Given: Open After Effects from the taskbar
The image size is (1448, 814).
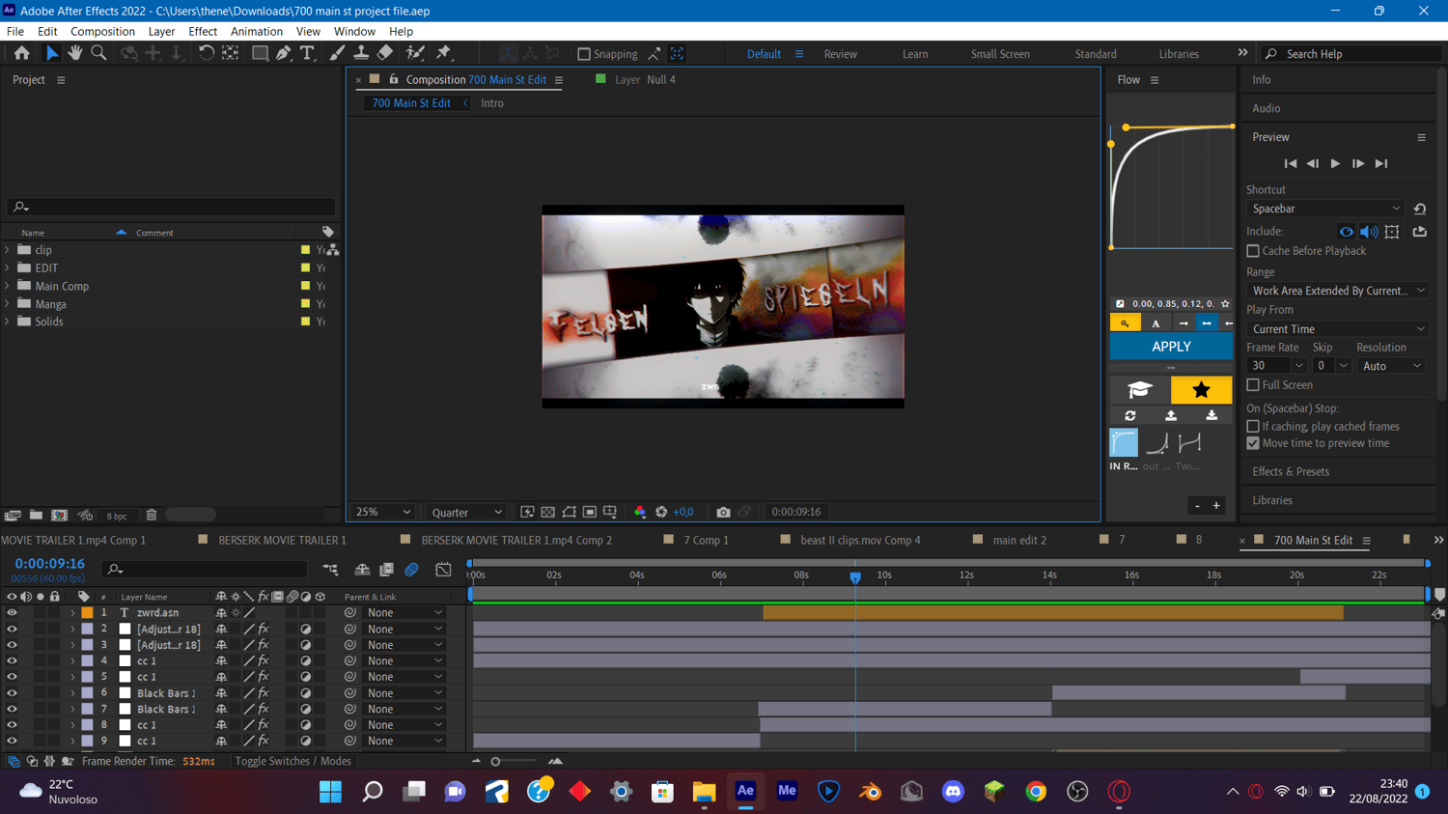Looking at the screenshot, I should point(745,791).
